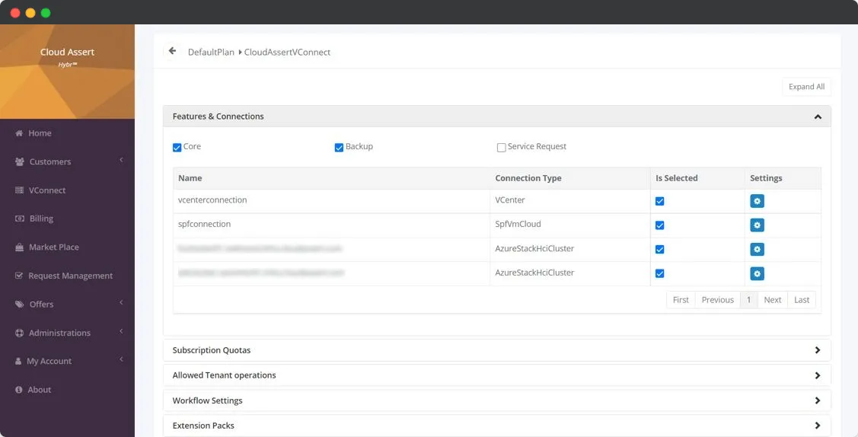Screen dimensions: 858x437
Task: Click the VConnect sidebar icon
Action: 19,190
